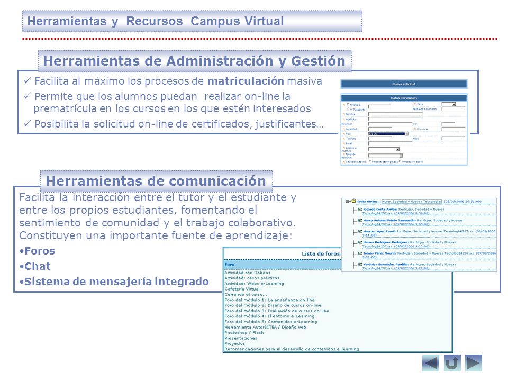
Task: Click the Herramientas de comunicación heading
Action: tap(156, 181)
